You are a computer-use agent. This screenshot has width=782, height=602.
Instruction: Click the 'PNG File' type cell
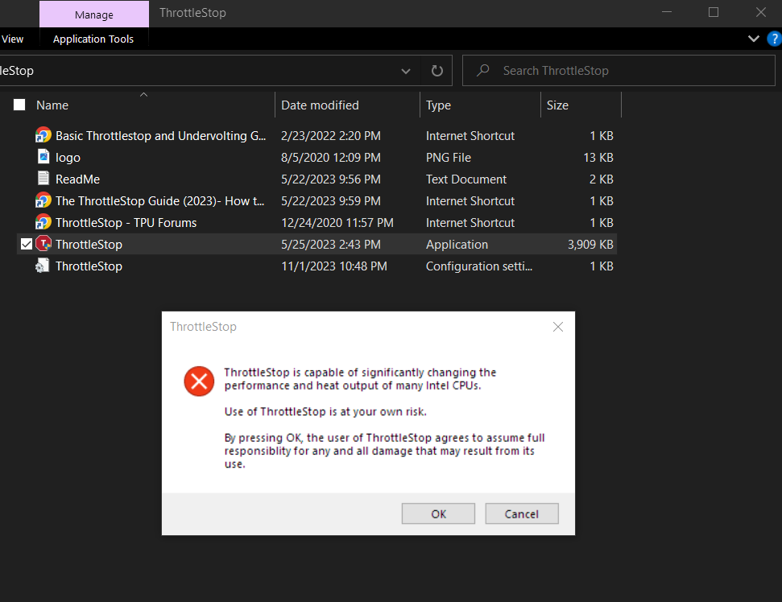pos(448,158)
